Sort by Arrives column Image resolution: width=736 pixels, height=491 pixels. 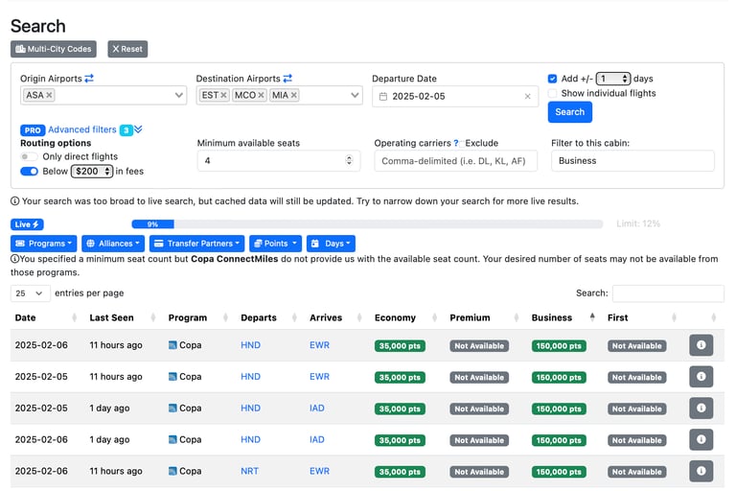359,318
